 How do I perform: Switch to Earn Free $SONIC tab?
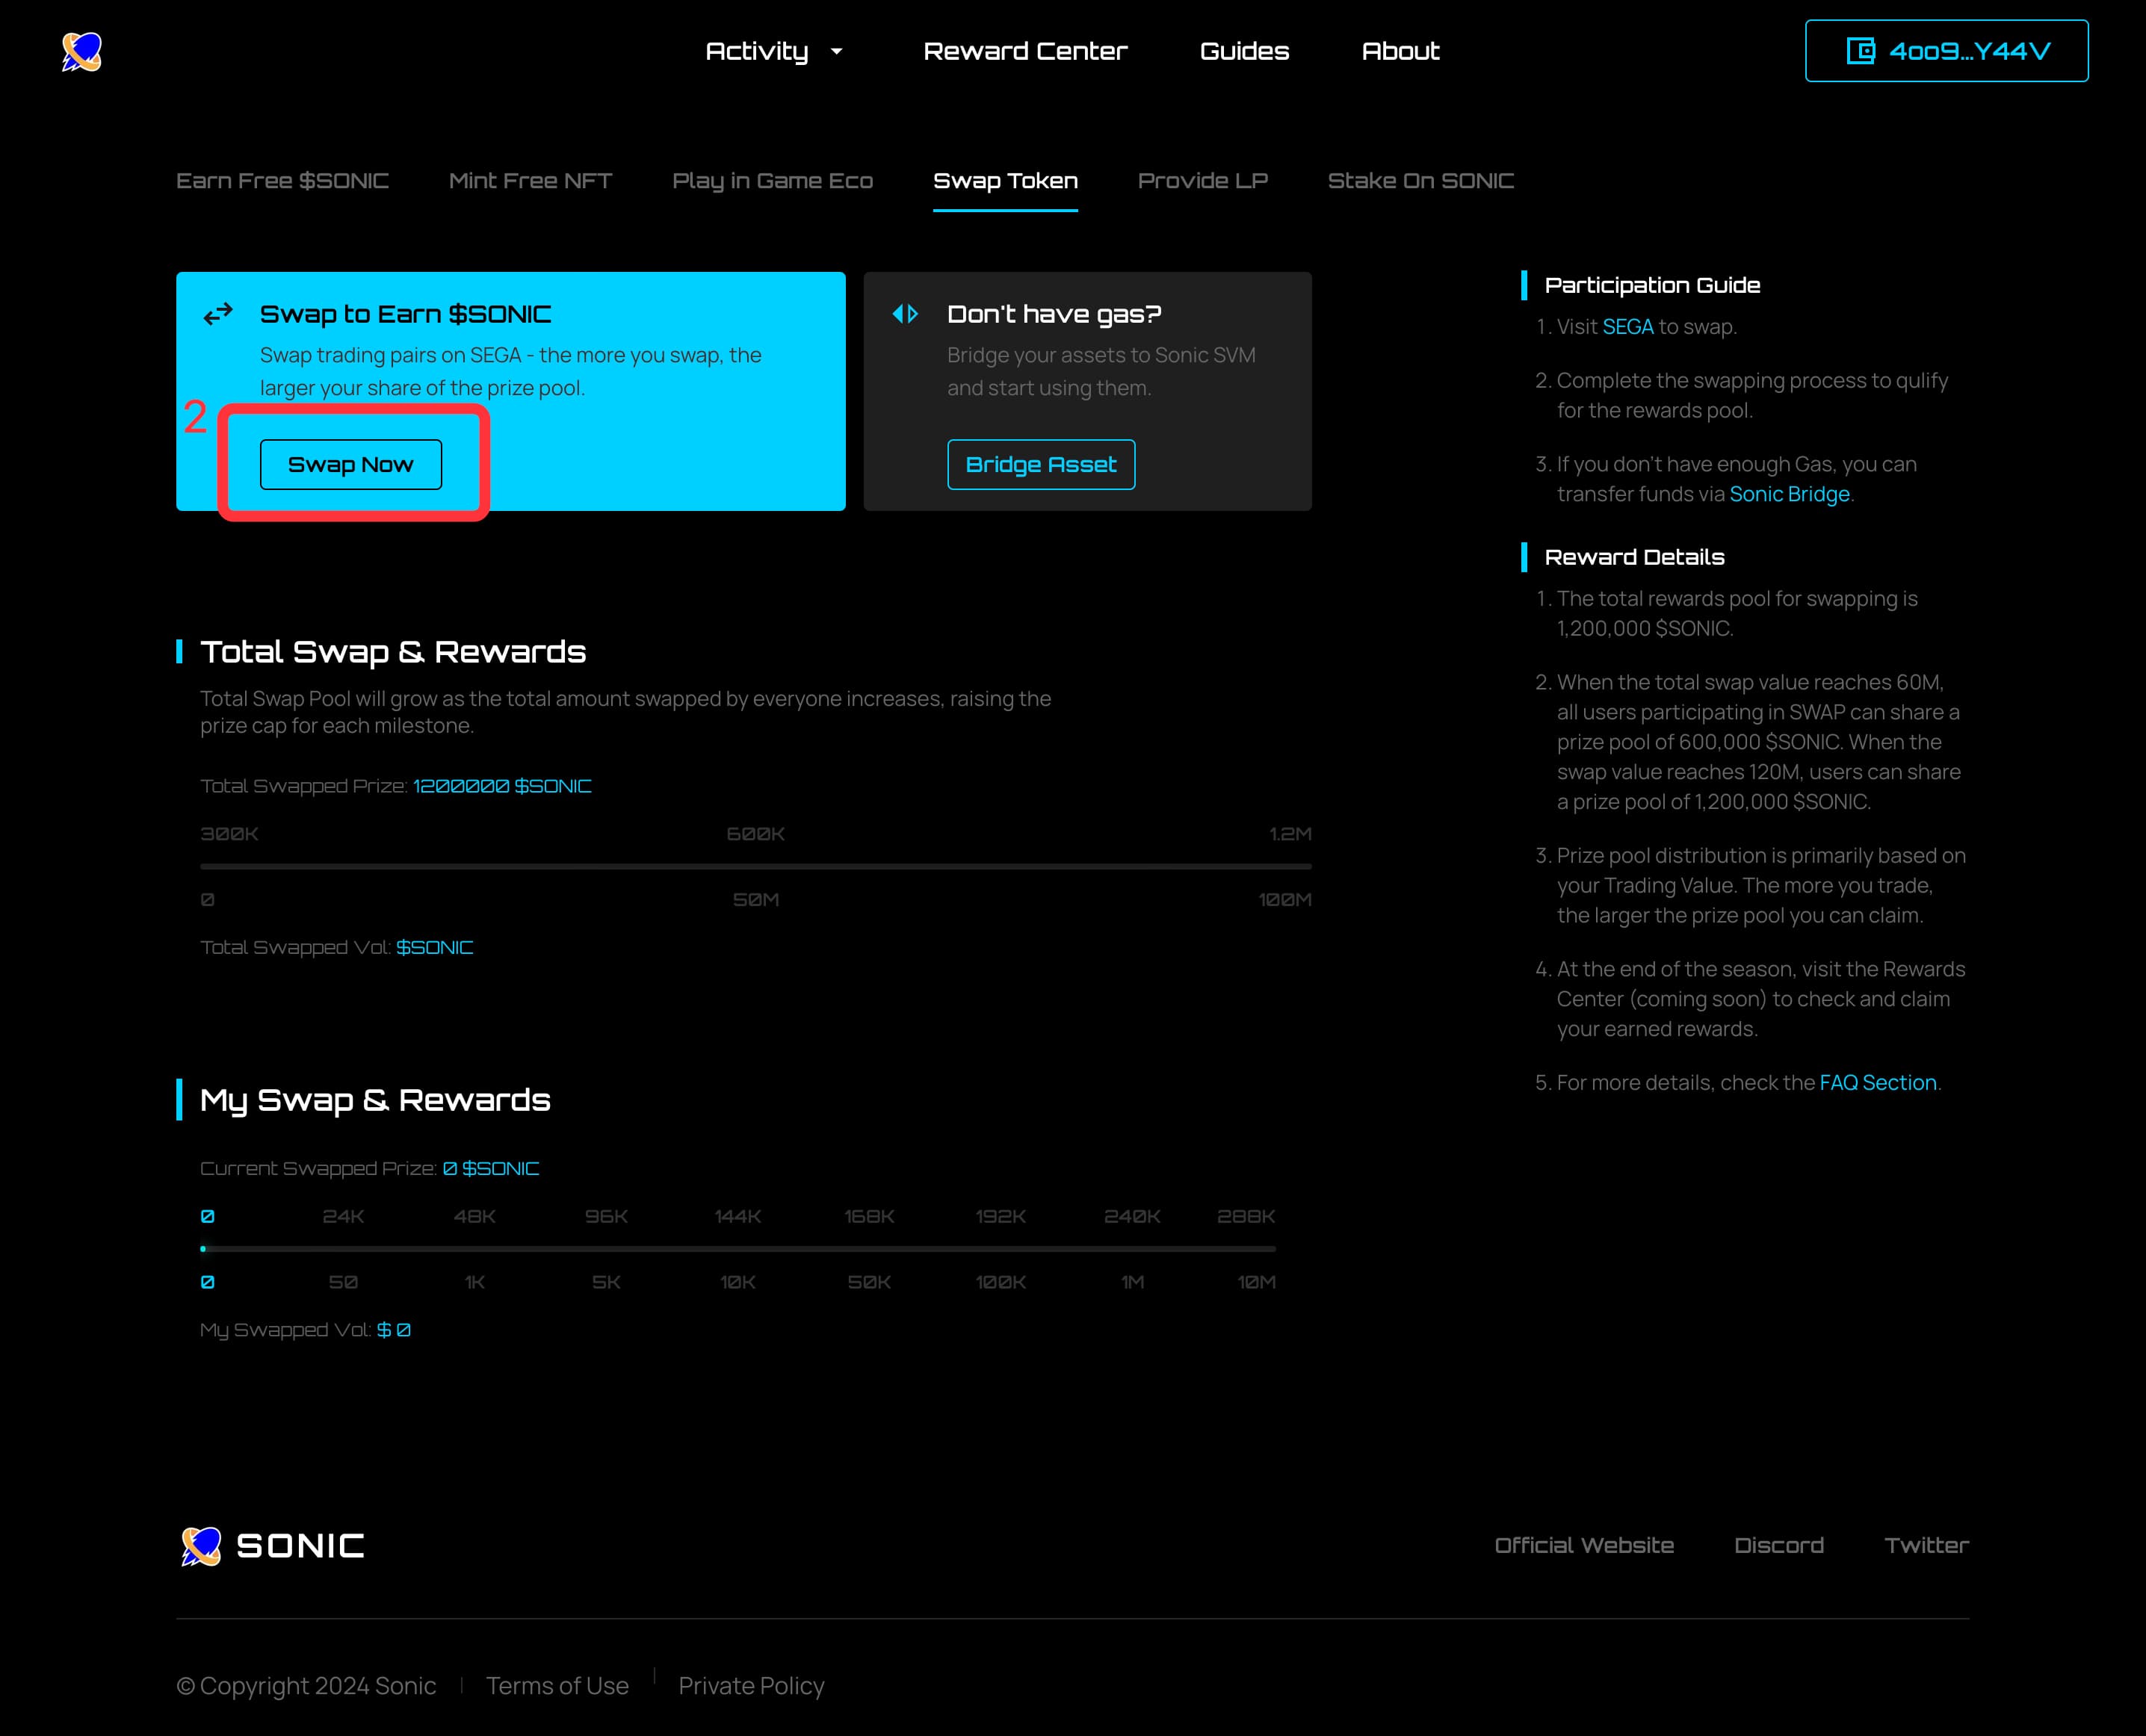[x=282, y=181]
